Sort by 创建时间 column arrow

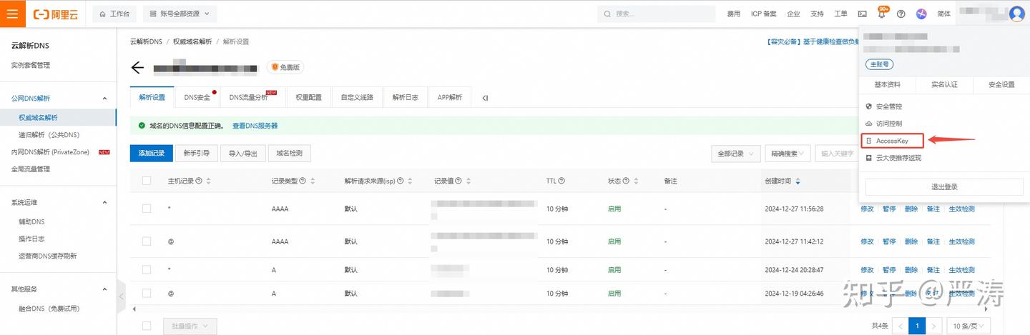coord(798,181)
